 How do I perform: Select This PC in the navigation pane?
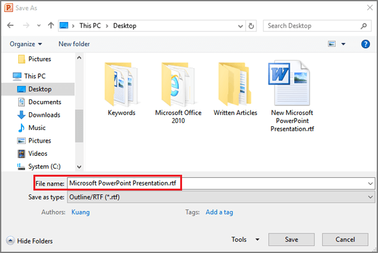pyautogui.click(x=29, y=76)
